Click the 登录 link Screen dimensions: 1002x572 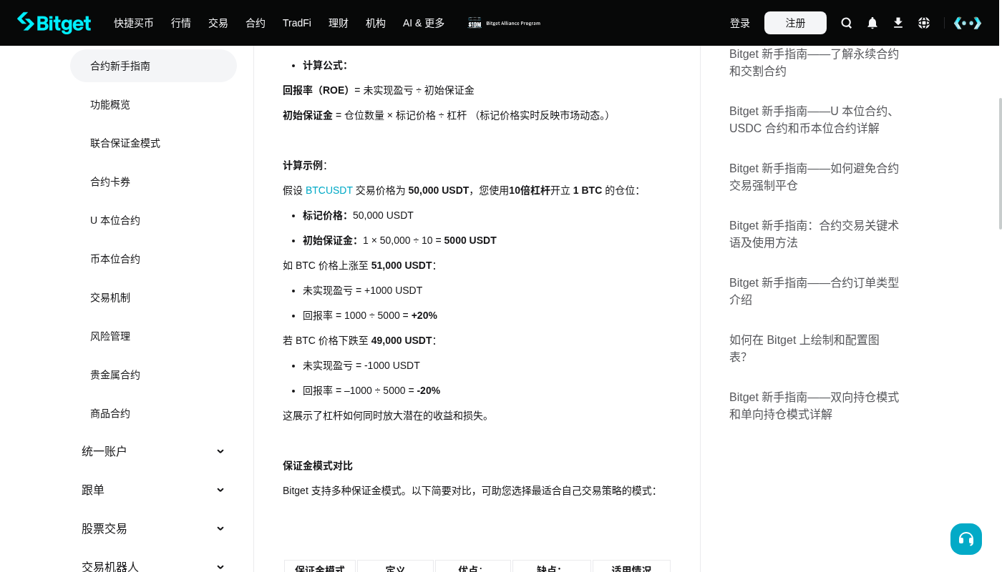point(740,23)
